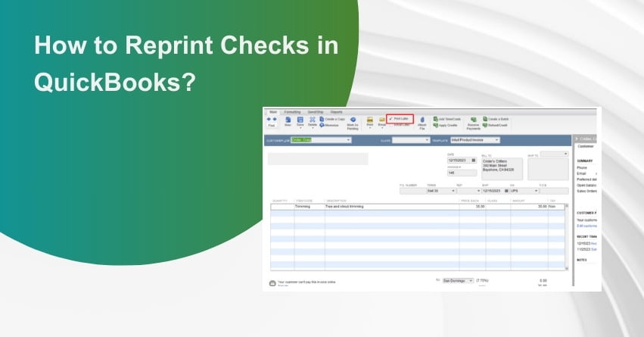Viewport: 644px width, 337px height.
Task: Click the next record arrow above Find
Action: [x=275, y=119]
